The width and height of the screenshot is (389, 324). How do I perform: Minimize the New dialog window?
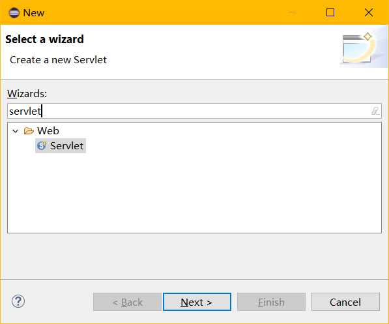(x=293, y=12)
